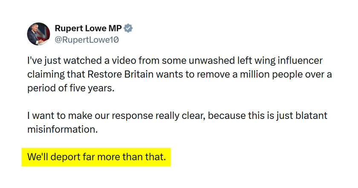Click the @RupertLowe10 handle
The height and width of the screenshot is (188, 358).
click(x=87, y=40)
